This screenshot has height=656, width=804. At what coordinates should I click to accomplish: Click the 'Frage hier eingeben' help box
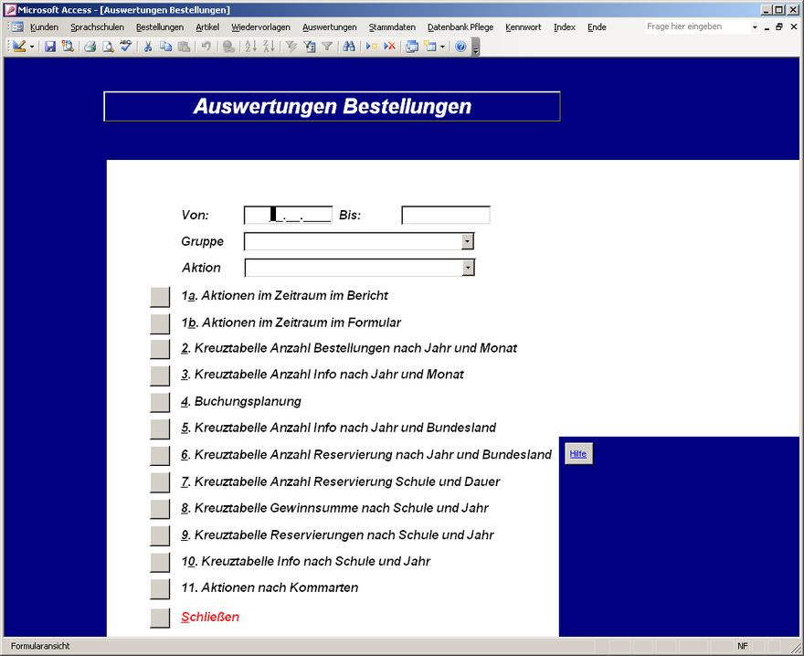[696, 26]
